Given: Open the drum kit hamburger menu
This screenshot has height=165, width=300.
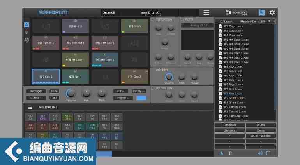Looking at the screenshot, I should (x=206, y=12).
